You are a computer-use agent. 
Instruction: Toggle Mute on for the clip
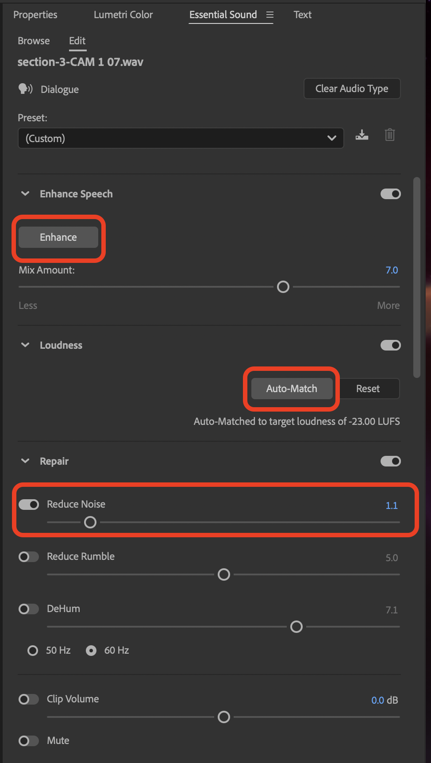pyautogui.click(x=29, y=741)
